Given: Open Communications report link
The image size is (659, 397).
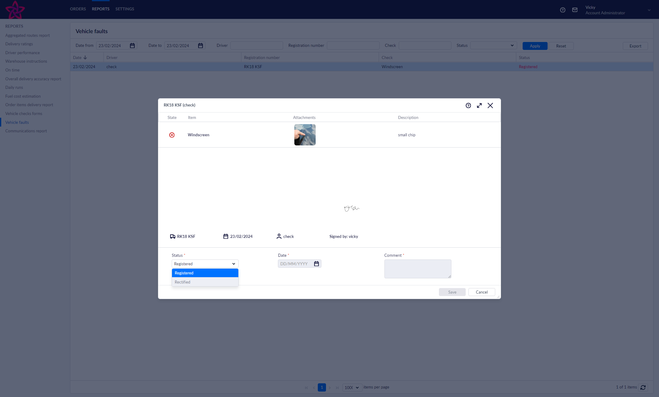Looking at the screenshot, I should pos(26,131).
